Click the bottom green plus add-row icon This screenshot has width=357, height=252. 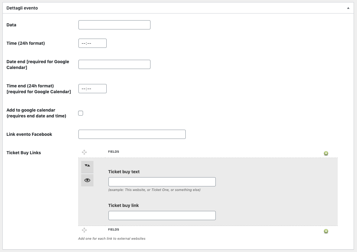pyautogui.click(x=326, y=231)
